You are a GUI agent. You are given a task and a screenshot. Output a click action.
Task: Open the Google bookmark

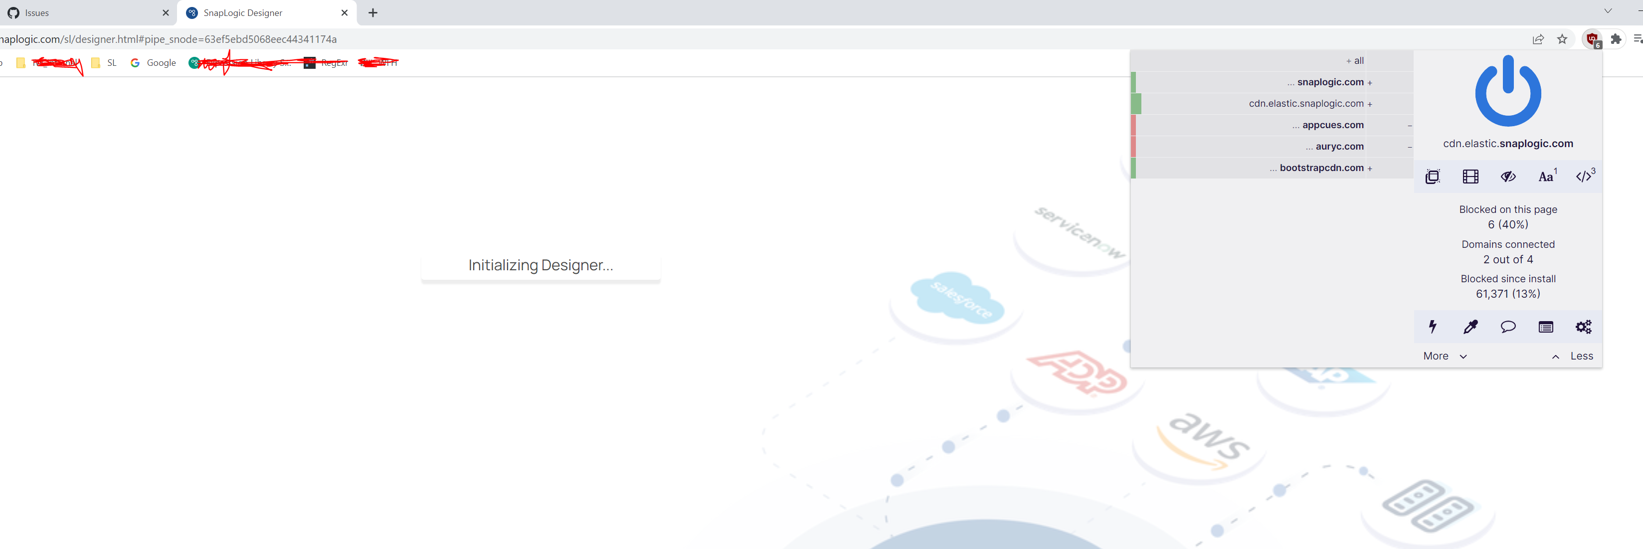tap(153, 62)
